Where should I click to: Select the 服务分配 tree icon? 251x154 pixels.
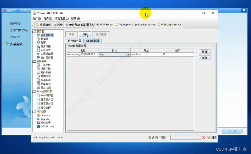38,46
